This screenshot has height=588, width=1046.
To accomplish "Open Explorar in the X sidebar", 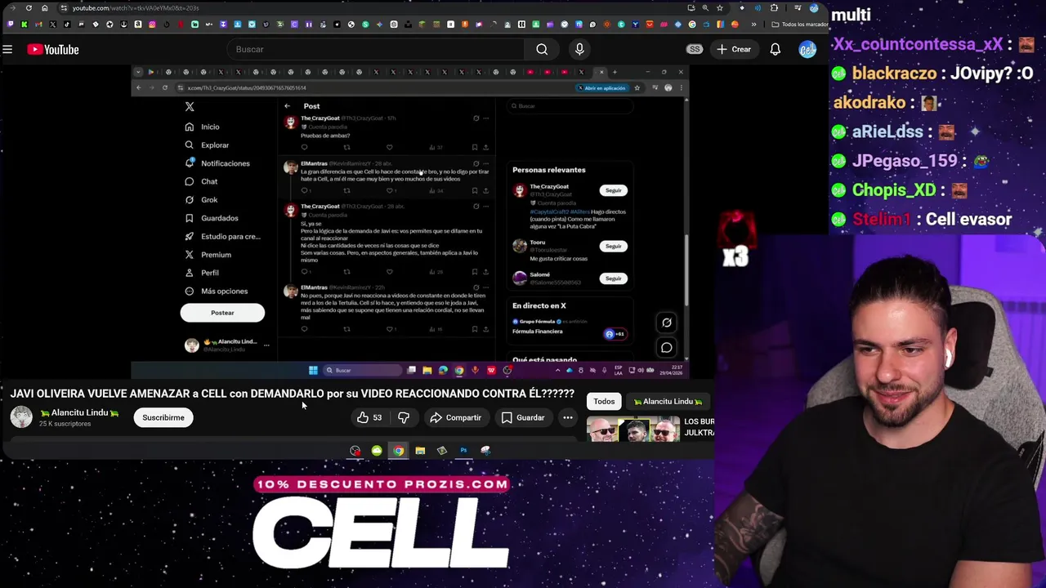I will point(207,145).
